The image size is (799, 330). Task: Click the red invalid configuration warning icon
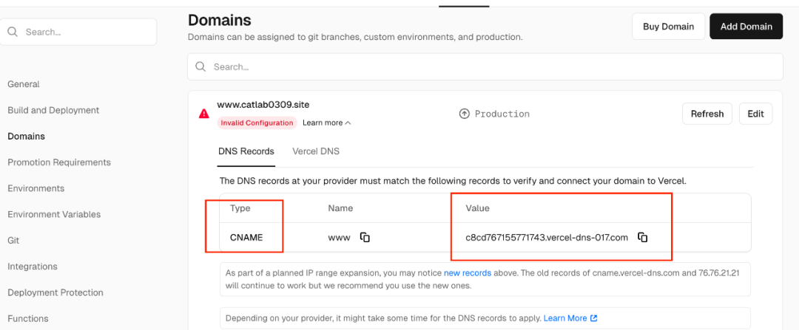[x=204, y=114]
